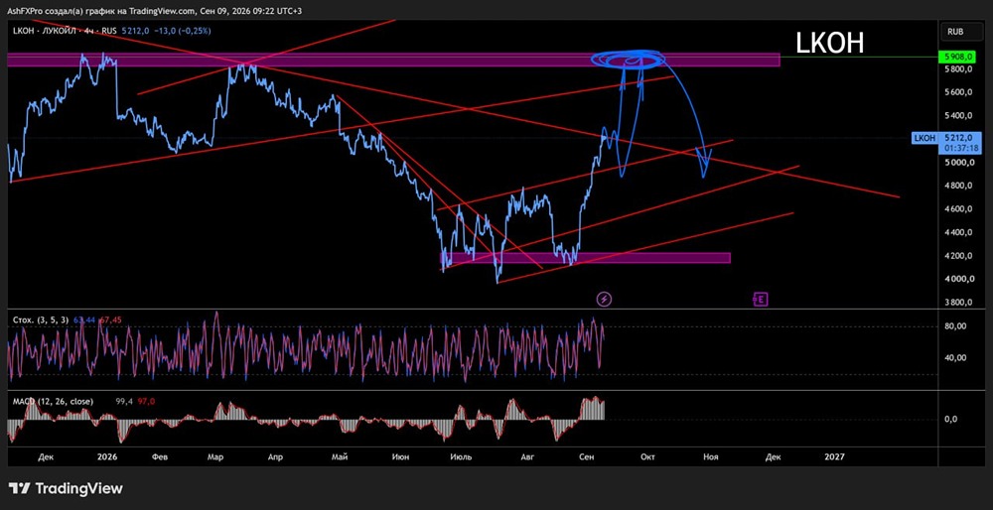This screenshot has height=510, width=993.
Task: Click the blue LKOH 5212,0 price tag
Action: pos(945,142)
